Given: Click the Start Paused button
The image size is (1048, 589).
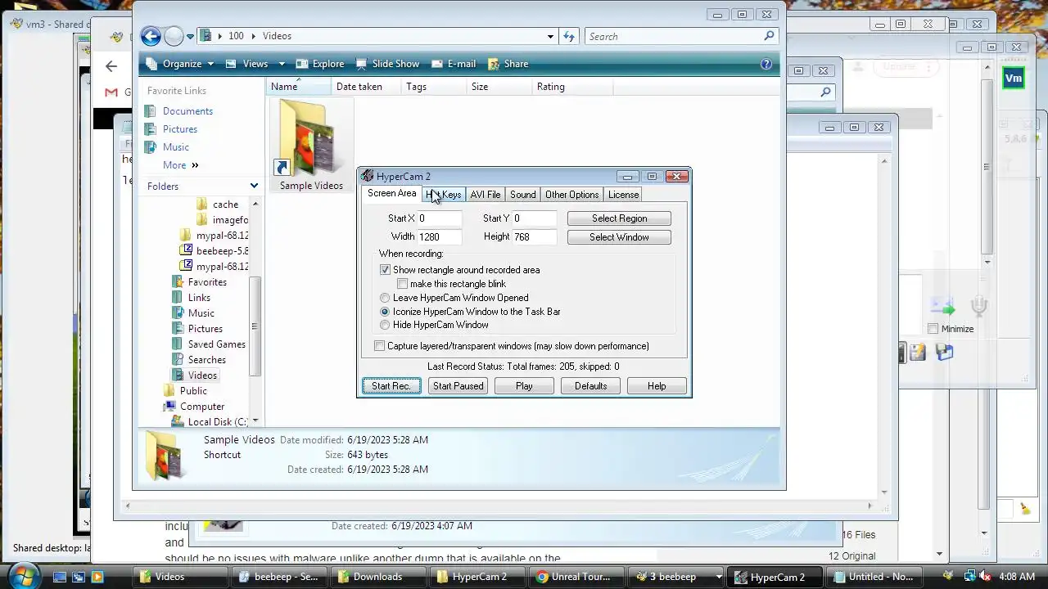Looking at the screenshot, I should (x=458, y=386).
